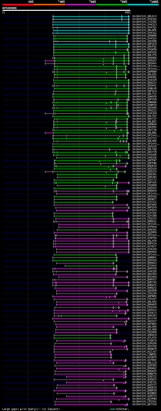Select subject label UniRef100_A2ZJ67
The width and height of the screenshot is (161, 411).
coord(144,352)
